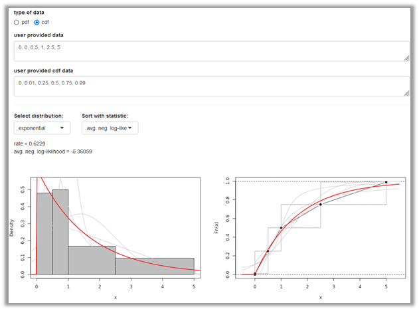Select the CDF data point at x=1
The height and width of the screenshot is (311, 419).
click(281, 228)
